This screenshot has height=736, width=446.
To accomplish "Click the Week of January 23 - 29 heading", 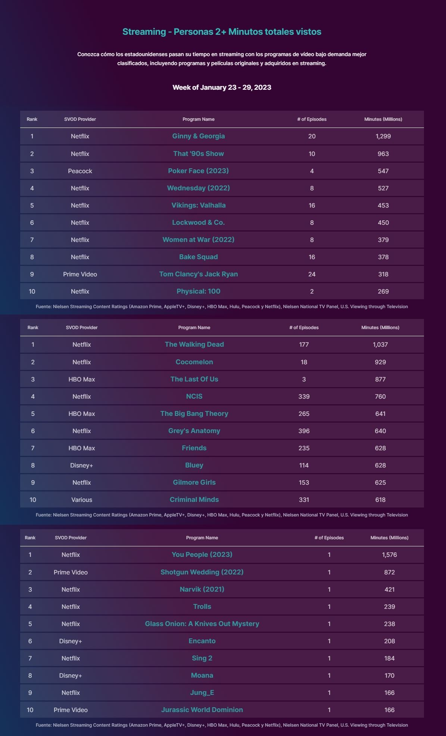I will [x=222, y=88].
